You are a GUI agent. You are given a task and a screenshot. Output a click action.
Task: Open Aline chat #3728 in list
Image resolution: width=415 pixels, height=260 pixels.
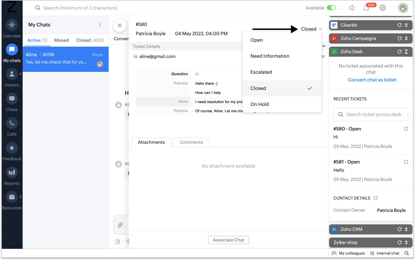point(66,59)
